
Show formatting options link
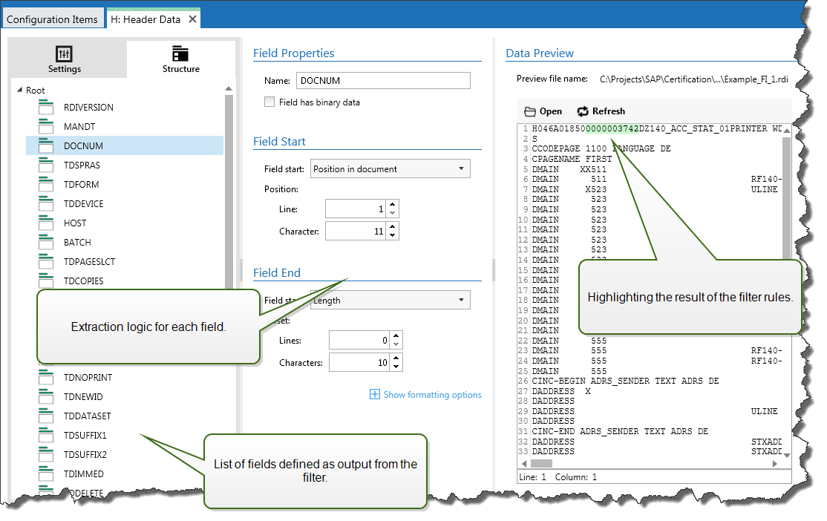(432, 395)
